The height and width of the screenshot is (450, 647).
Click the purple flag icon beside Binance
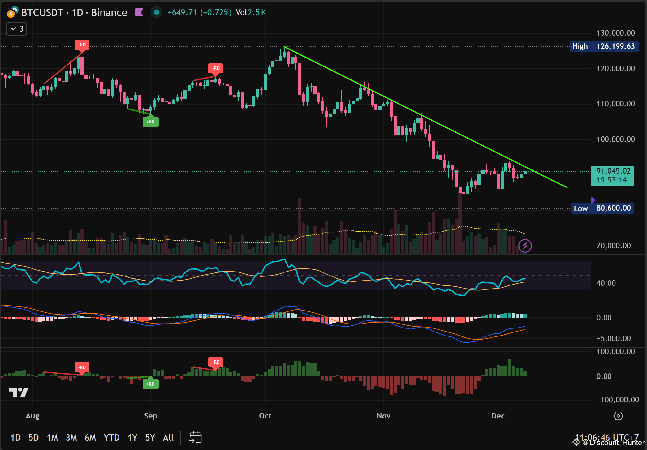click(x=139, y=12)
